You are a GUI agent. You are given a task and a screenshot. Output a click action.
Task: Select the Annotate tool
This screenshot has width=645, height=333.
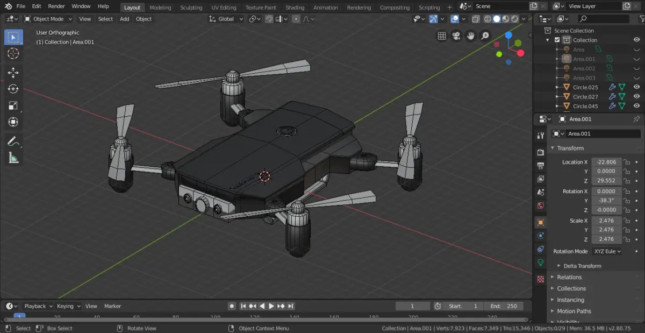coord(13,141)
